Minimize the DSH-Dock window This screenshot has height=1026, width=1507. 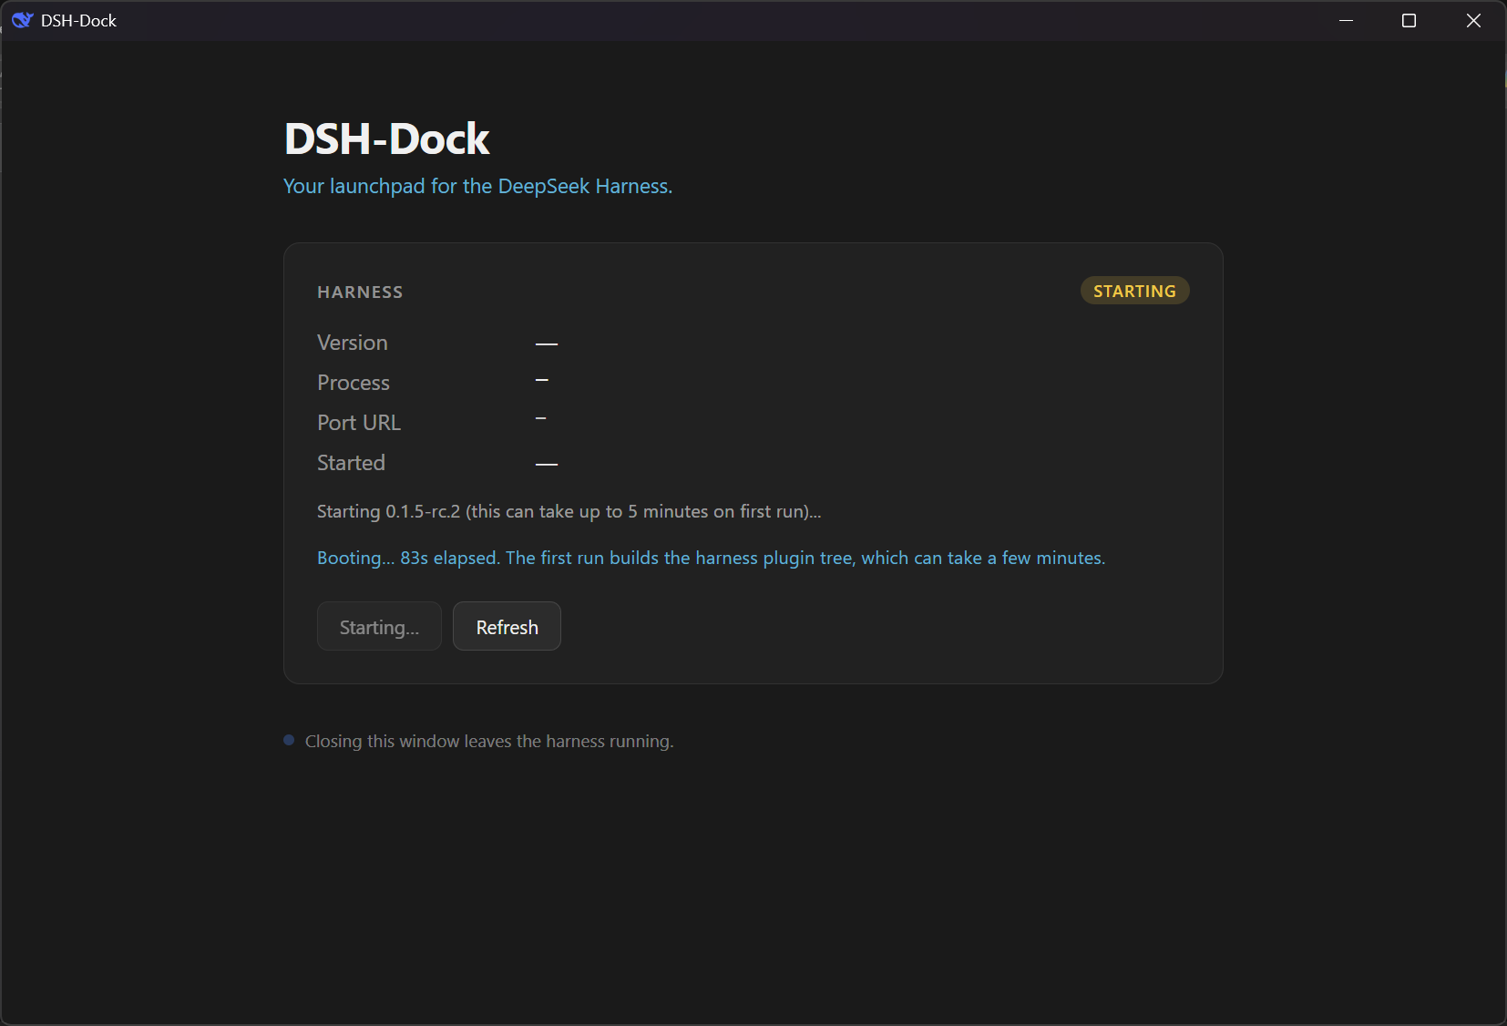pyautogui.click(x=1346, y=20)
